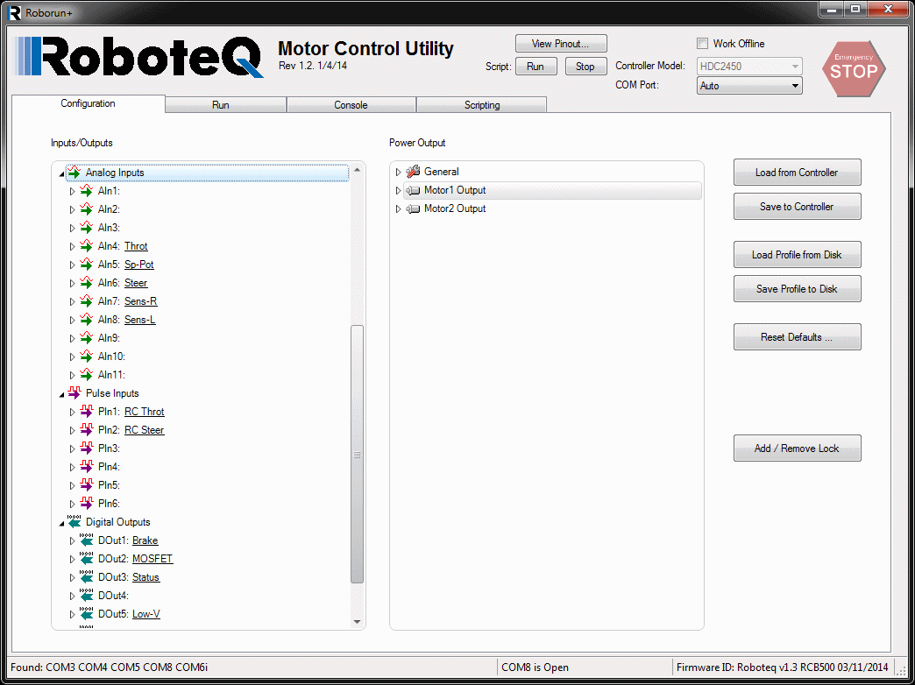Click the Add / Remove Lock button
The height and width of the screenshot is (685, 915).
pyautogui.click(x=797, y=448)
